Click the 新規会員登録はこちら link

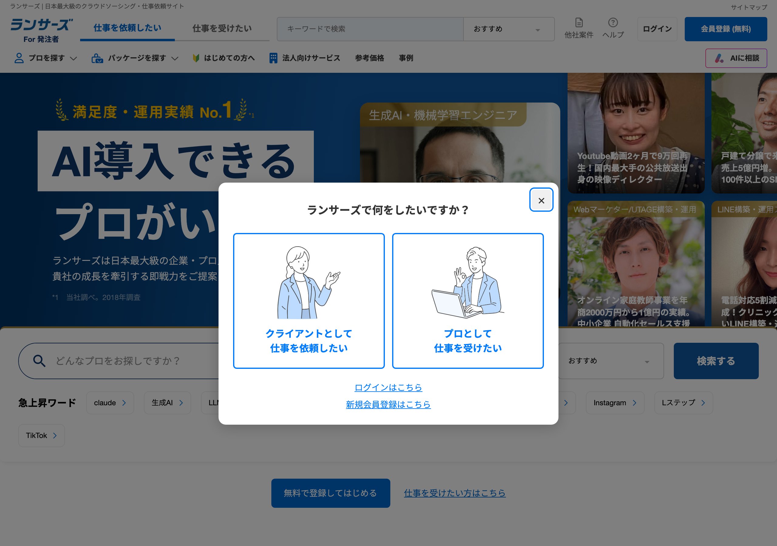click(388, 404)
